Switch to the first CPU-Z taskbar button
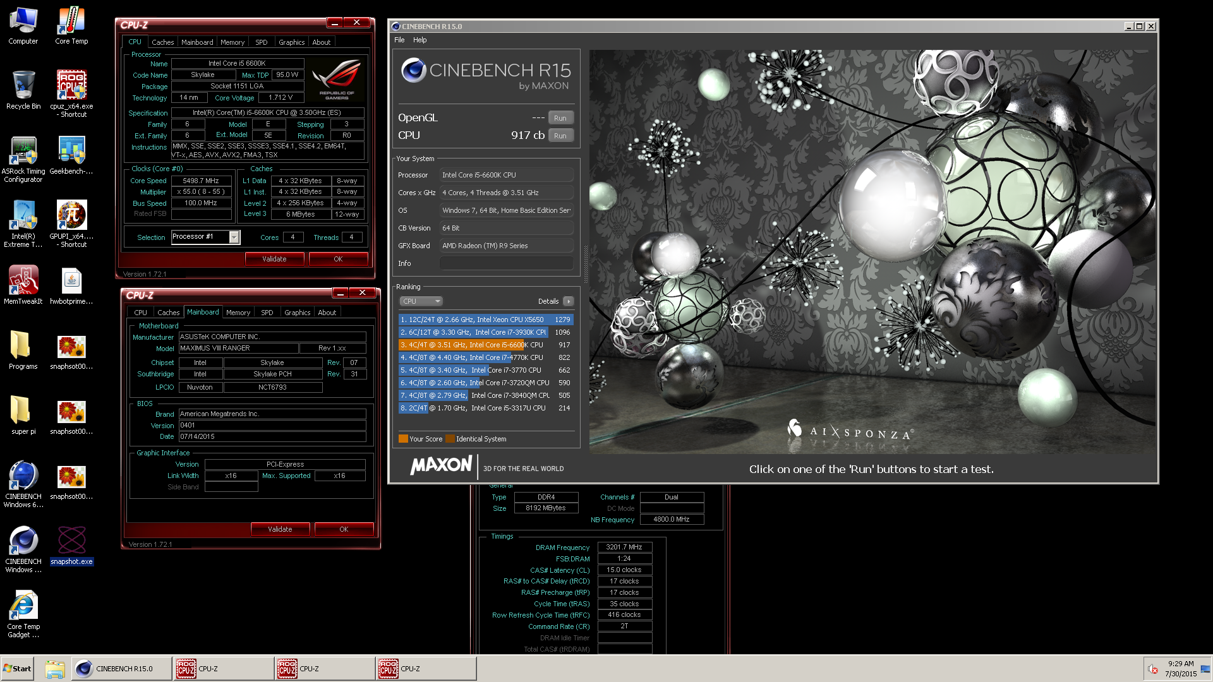 (223, 669)
